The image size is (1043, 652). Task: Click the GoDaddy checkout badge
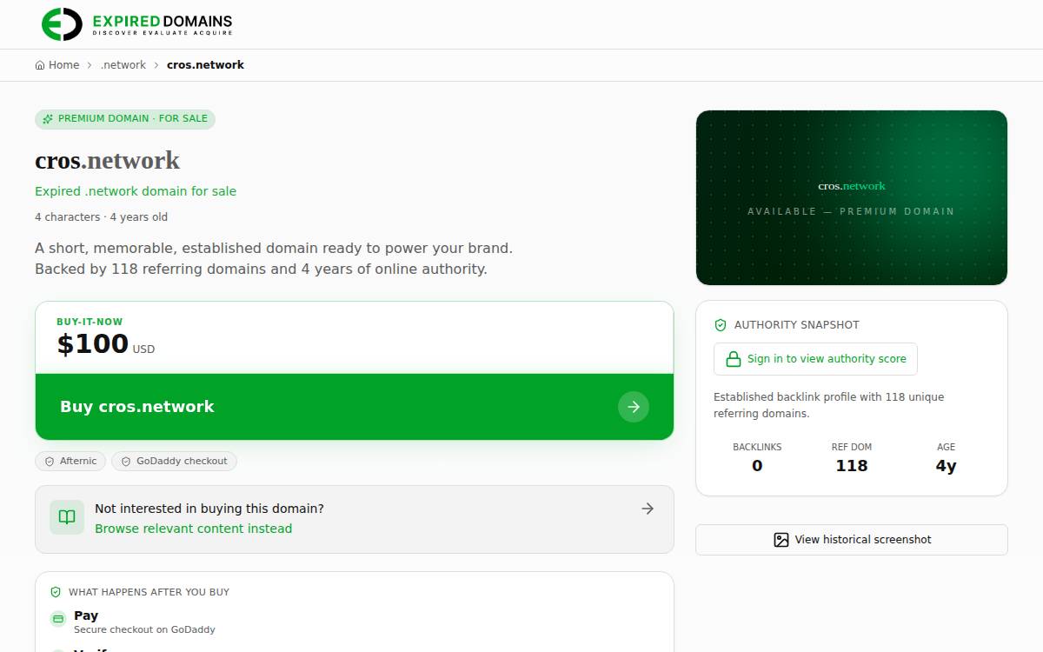[174, 462]
